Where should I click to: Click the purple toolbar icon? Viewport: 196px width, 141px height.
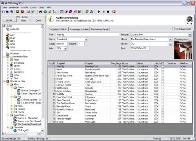click(x=71, y=12)
